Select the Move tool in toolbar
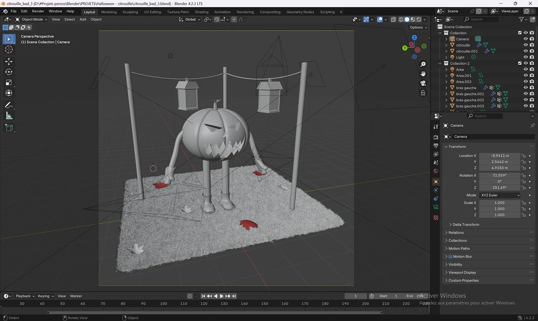 coord(9,61)
